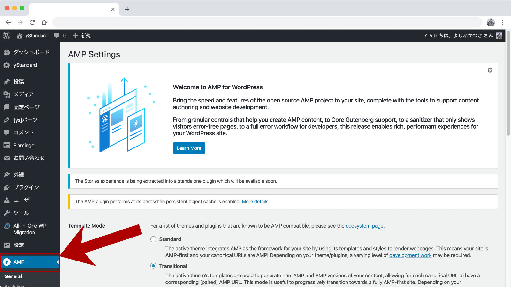The height and width of the screenshot is (287, 511).
Task: Click the プラグイン plug icon
Action: (7, 187)
